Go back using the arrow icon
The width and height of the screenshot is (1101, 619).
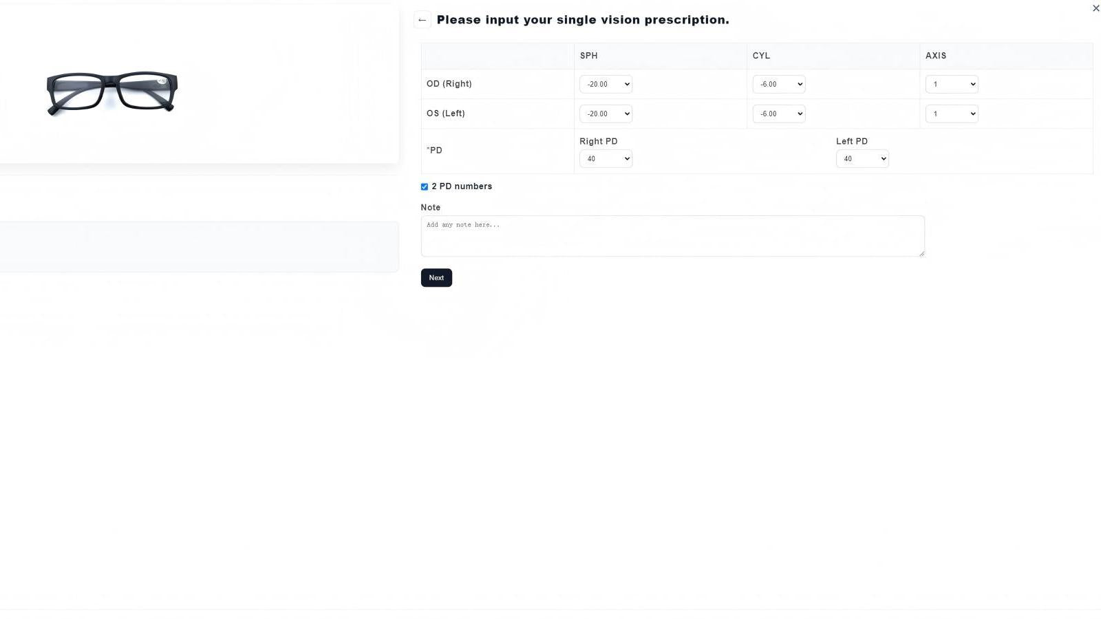click(x=422, y=19)
